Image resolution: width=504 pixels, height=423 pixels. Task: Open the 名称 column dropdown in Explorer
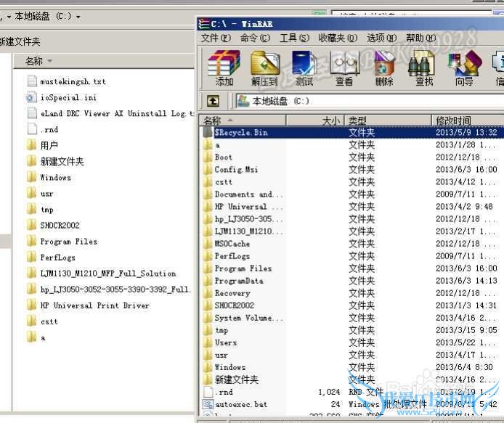[50, 62]
